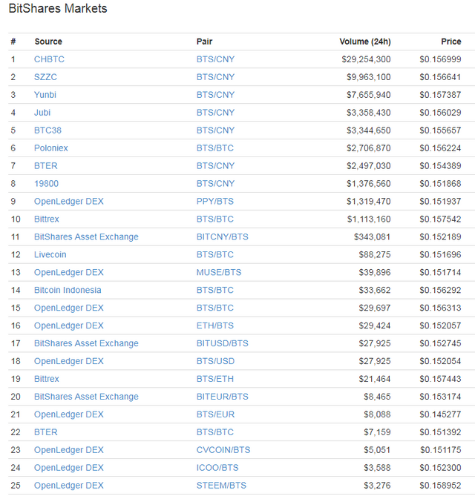Click the CVCOIN/BTS pair link
The image size is (475, 496).
tap(223, 449)
